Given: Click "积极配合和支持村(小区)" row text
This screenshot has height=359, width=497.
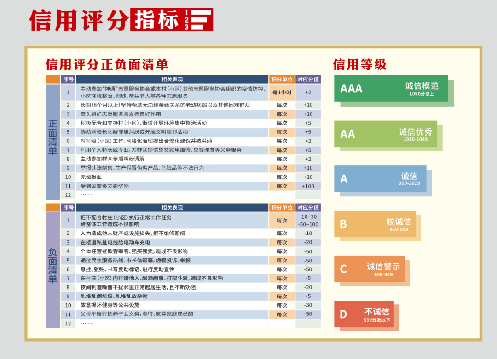Looking at the screenshot, I should click(143, 123).
